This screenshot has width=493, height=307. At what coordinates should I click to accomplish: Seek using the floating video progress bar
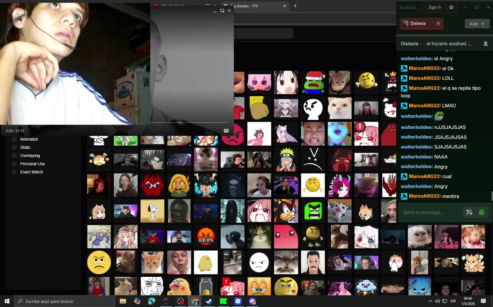click(x=189, y=122)
